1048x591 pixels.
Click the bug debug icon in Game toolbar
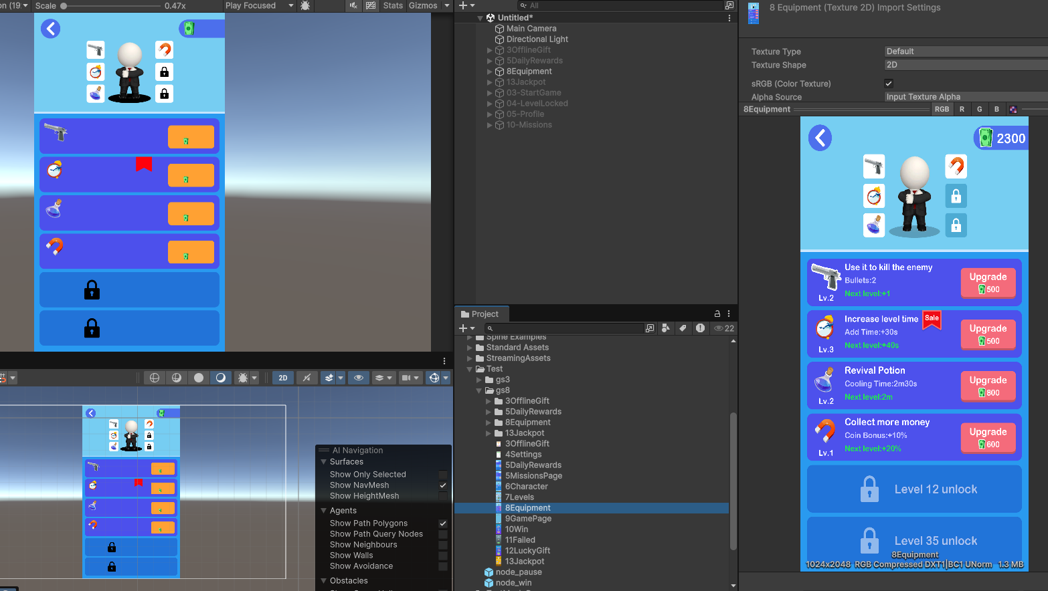tap(305, 5)
